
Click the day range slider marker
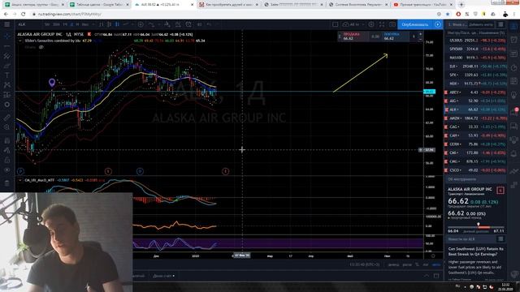coord(479,225)
